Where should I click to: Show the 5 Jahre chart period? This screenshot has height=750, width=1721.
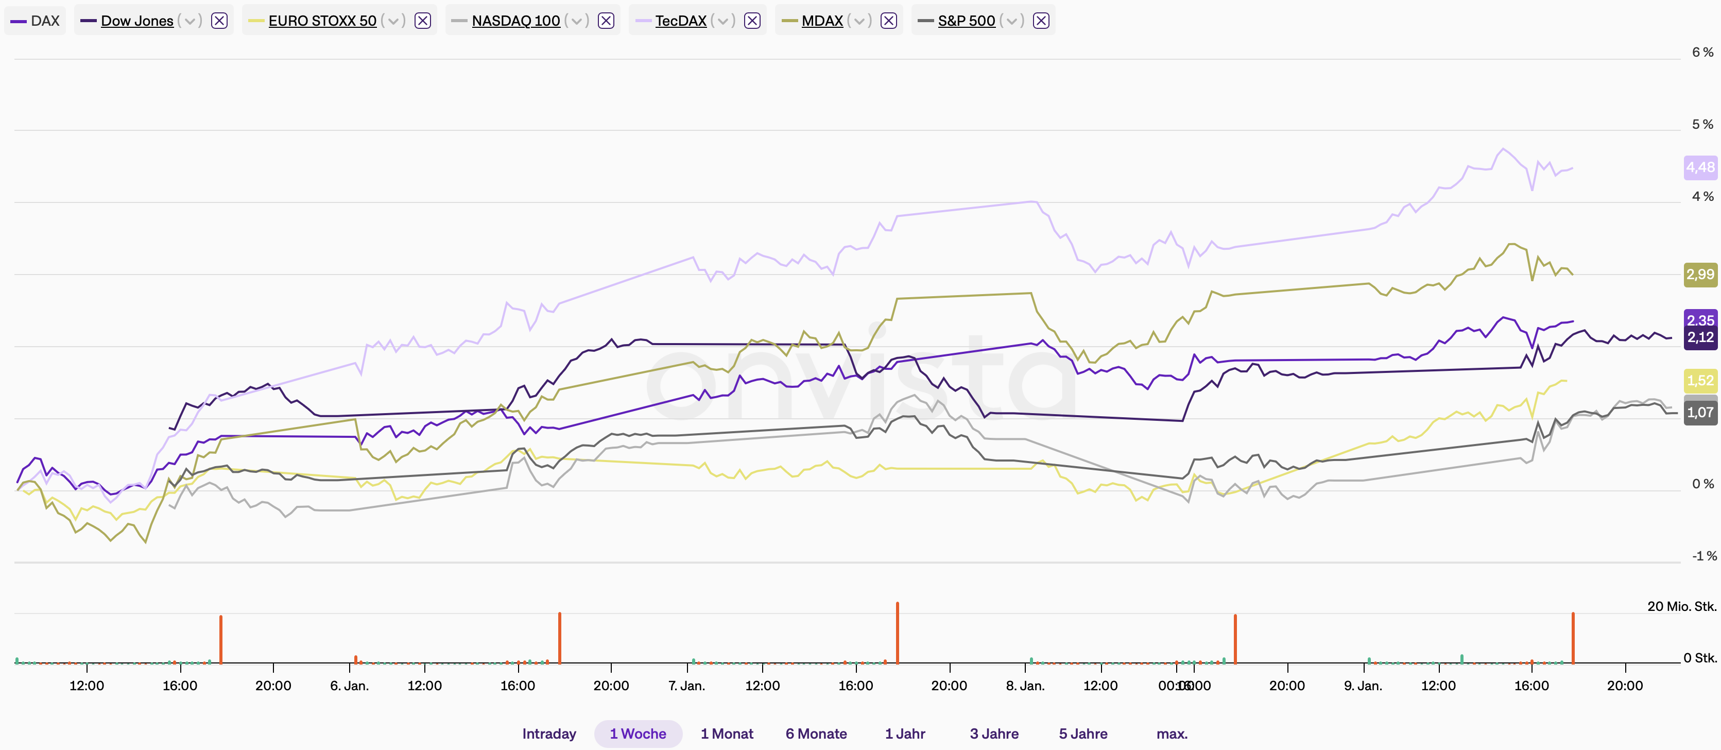[1082, 734]
